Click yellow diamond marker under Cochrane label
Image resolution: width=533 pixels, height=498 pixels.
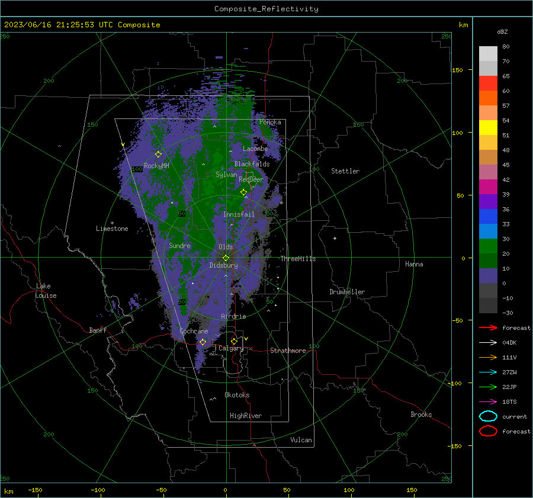(x=203, y=342)
